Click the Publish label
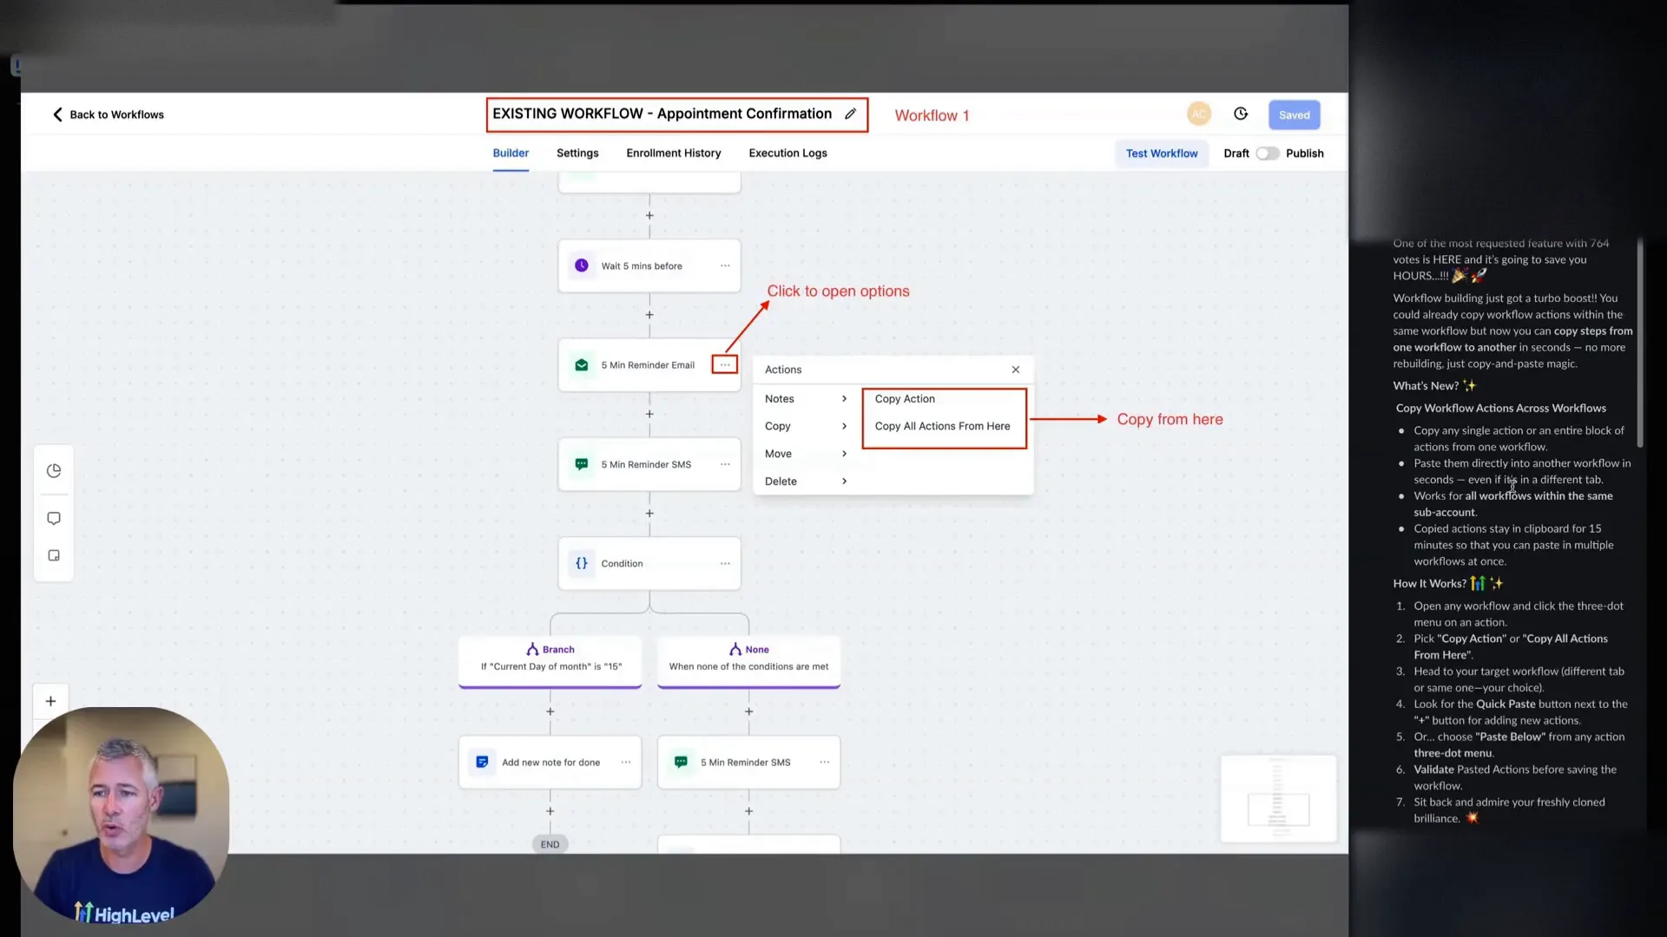Image resolution: width=1667 pixels, height=937 pixels. (1304, 154)
